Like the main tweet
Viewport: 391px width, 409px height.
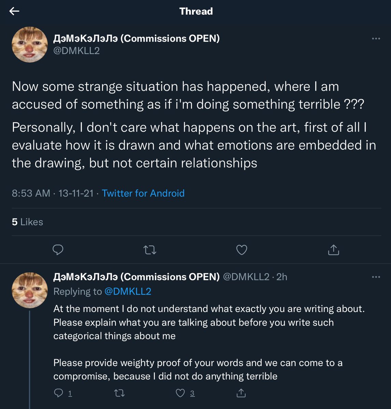(242, 250)
